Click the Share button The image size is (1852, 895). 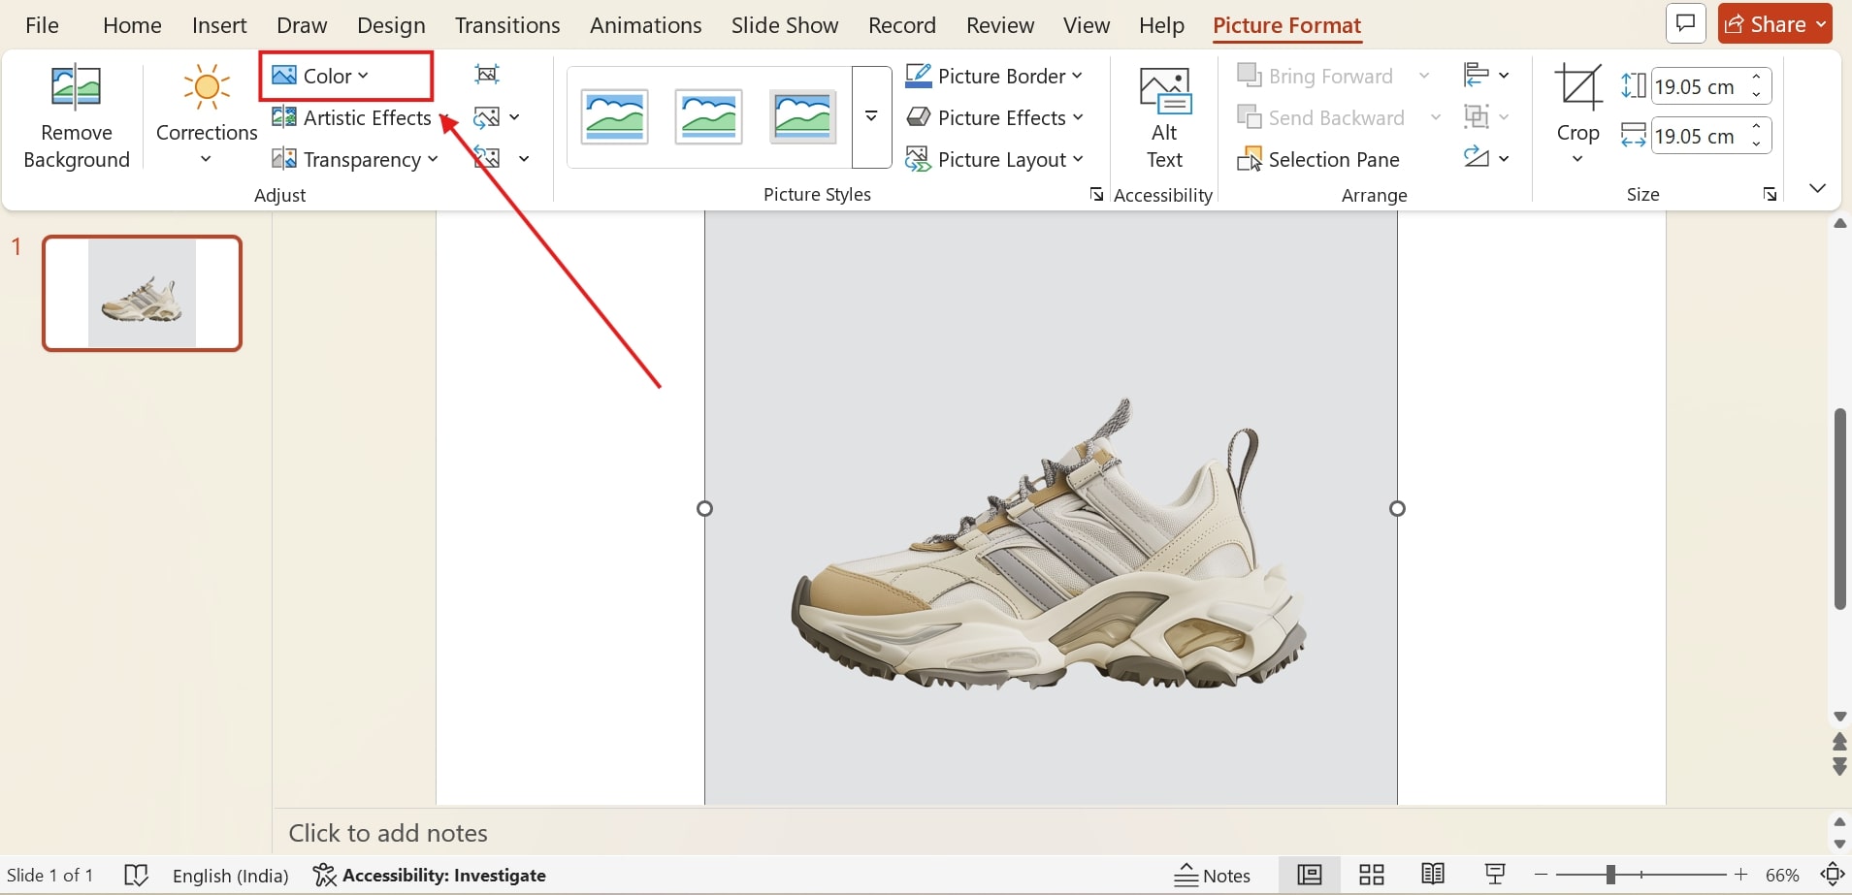(x=1774, y=23)
